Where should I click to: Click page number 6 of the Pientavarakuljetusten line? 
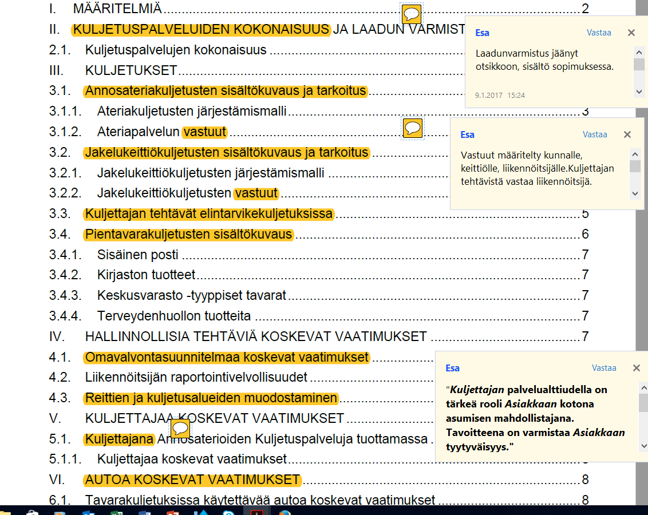tap(585, 234)
